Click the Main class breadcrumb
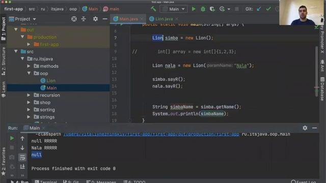 tap(90, 9)
